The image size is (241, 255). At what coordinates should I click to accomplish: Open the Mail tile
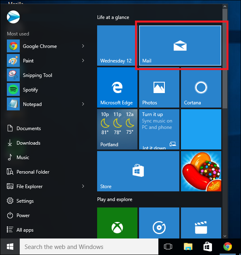click(x=180, y=46)
